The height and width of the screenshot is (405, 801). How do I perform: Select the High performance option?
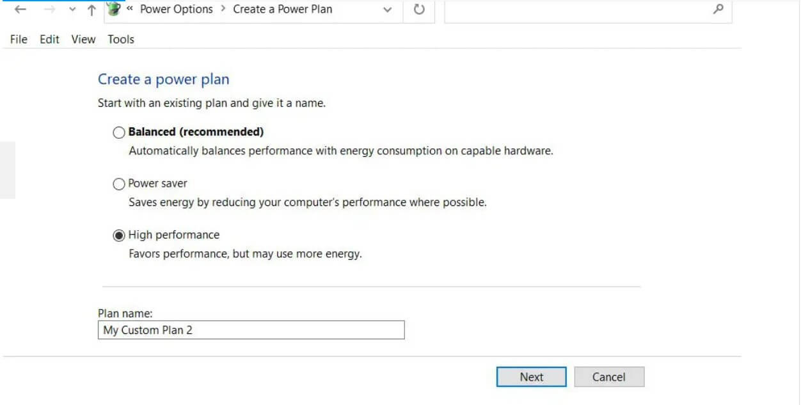[119, 235]
